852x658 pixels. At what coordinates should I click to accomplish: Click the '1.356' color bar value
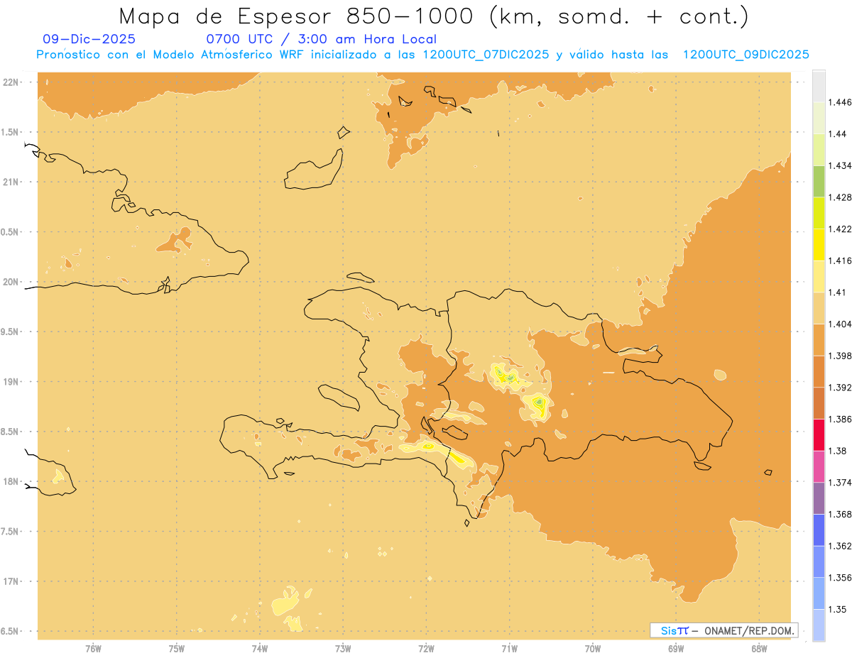tap(840, 577)
